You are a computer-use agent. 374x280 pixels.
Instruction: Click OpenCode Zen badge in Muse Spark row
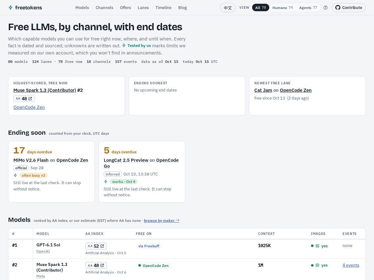tap(153, 266)
